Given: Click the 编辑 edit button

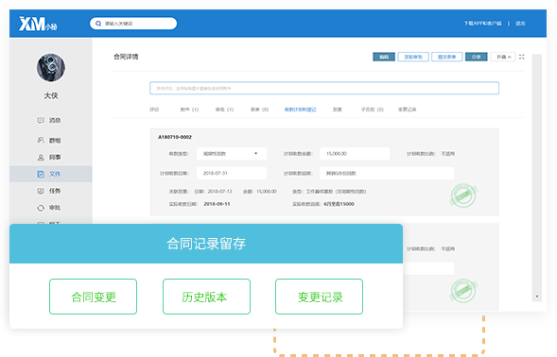Looking at the screenshot, I should pyautogui.click(x=384, y=57).
